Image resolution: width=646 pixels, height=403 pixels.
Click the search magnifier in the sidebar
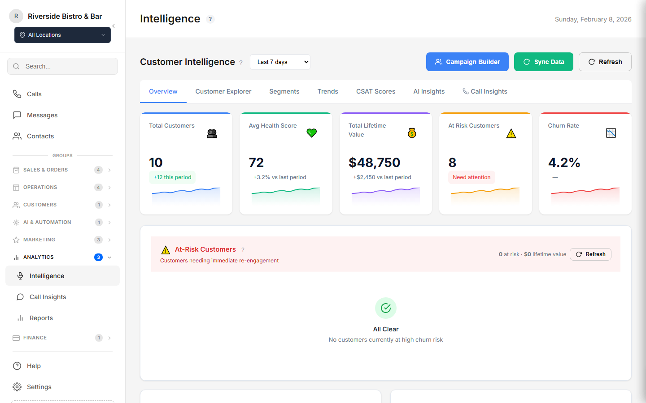click(16, 66)
